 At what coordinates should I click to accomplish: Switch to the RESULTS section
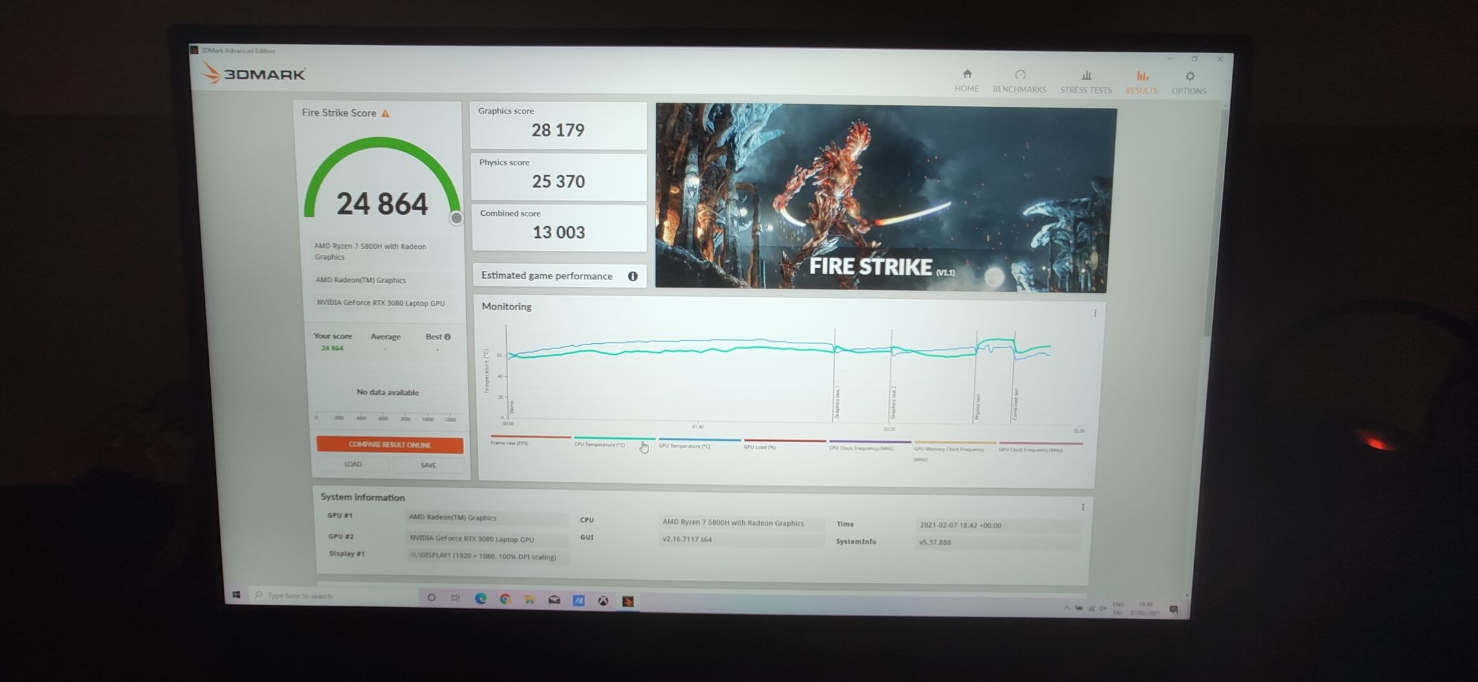pos(1141,83)
